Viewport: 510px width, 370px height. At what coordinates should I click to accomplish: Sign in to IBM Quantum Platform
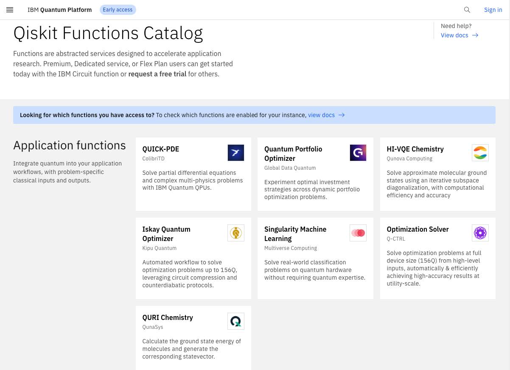coord(493,10)
